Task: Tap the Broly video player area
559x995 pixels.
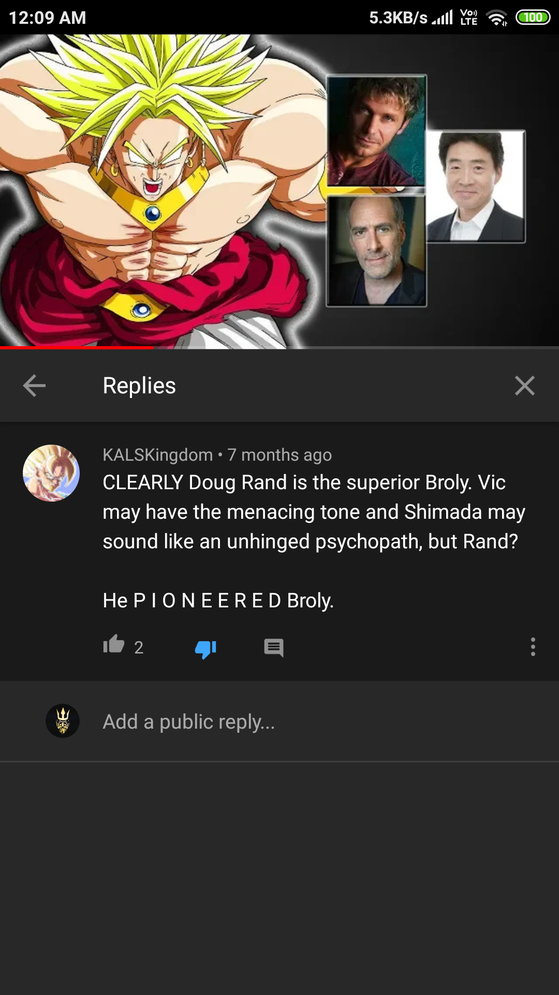Action: [x=279, y=191]
